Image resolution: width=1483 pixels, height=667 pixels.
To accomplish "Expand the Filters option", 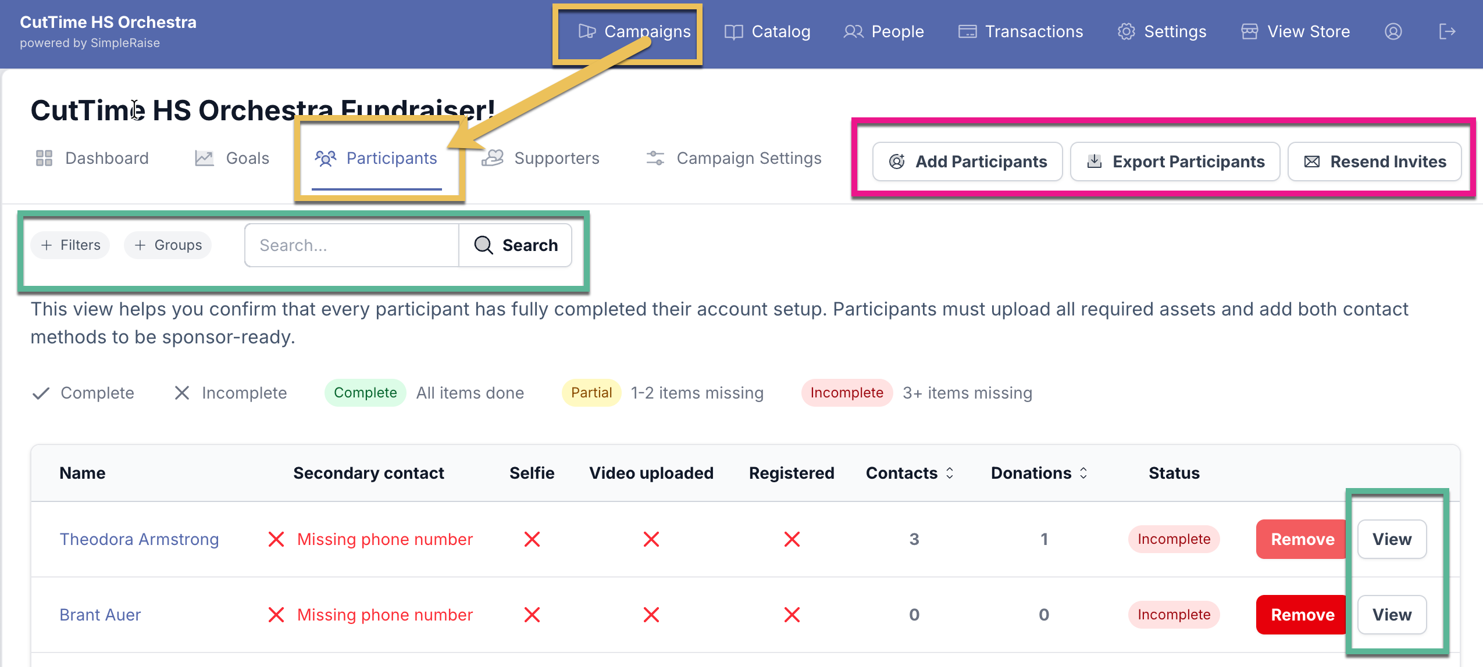I will 70,245.
